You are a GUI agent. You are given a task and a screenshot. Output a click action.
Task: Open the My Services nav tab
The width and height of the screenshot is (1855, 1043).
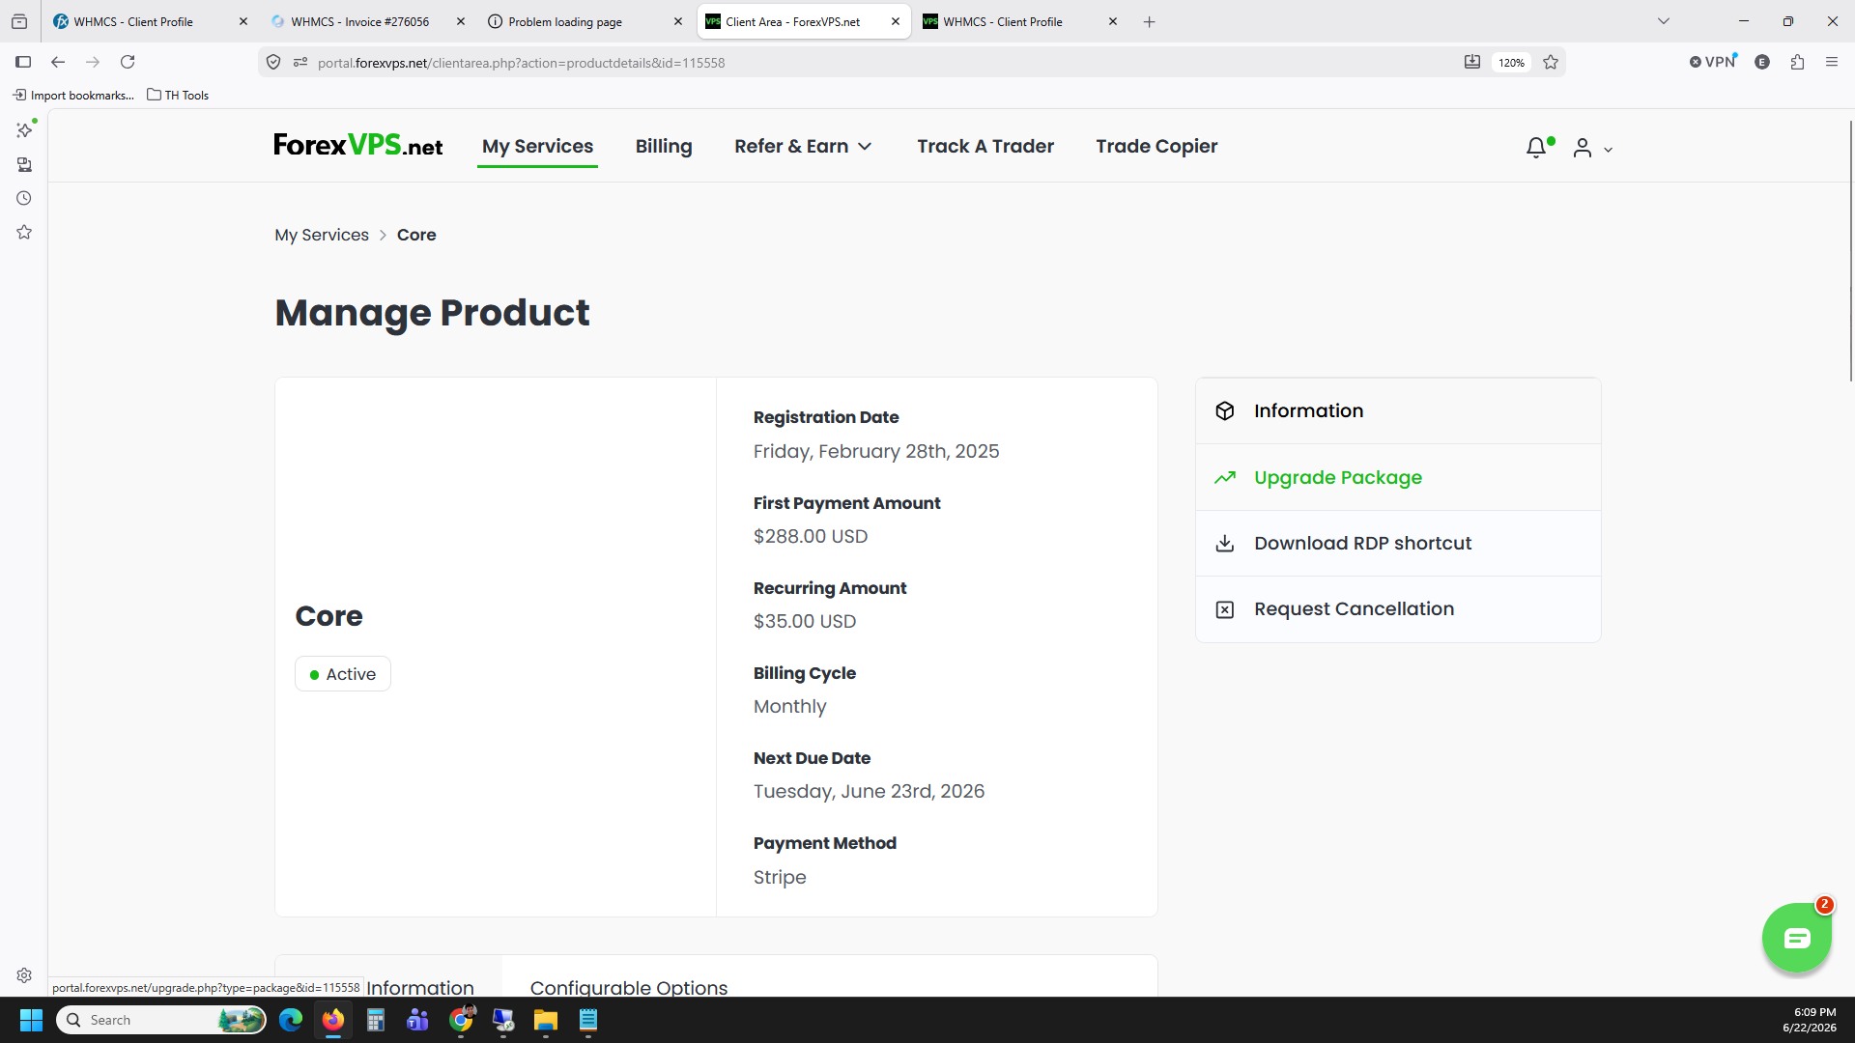537,146
